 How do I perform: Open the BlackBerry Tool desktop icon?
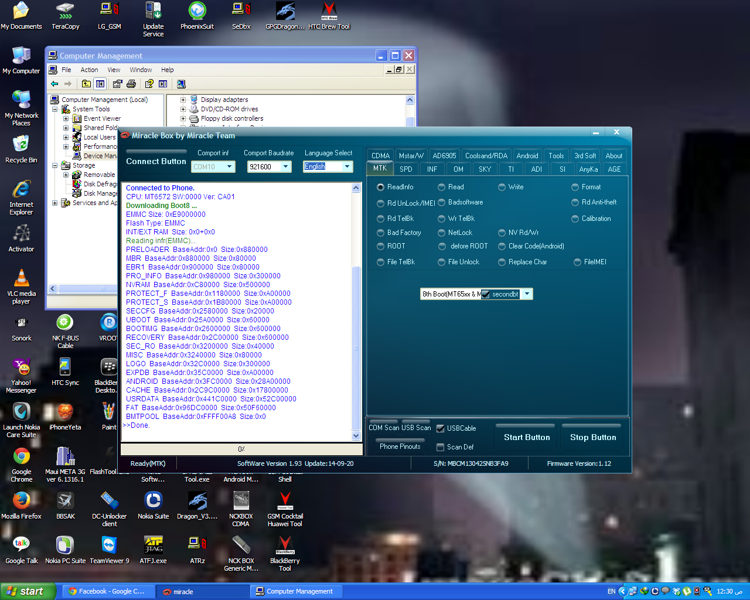pos(285,554)
